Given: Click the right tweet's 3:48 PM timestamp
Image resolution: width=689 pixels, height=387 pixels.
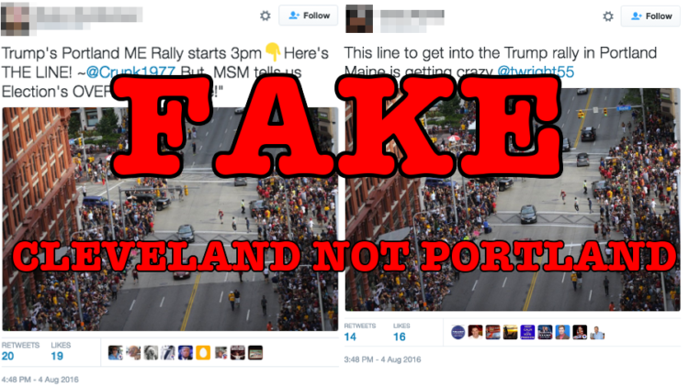Looking at the screenshot, I should coord(382,359).
